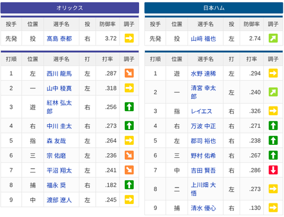Click batting average .318

(111, 88)
